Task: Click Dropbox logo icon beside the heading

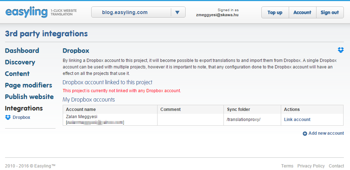Action: click(x=341, y=50)
